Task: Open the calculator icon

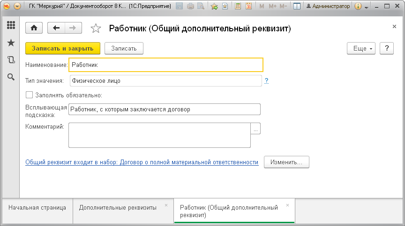Action: [x=238, y=6]
